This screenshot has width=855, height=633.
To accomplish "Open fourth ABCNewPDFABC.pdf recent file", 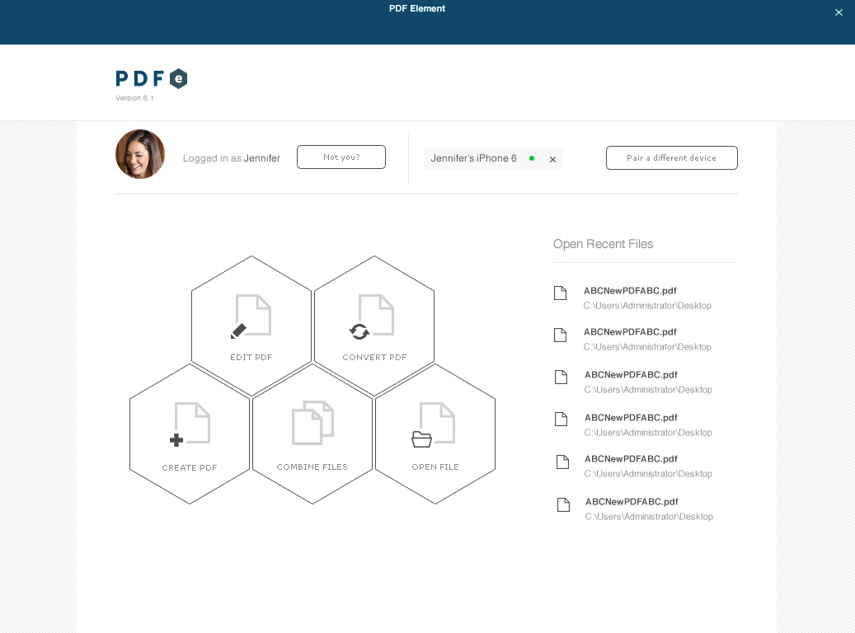I will tap(631, 417).
